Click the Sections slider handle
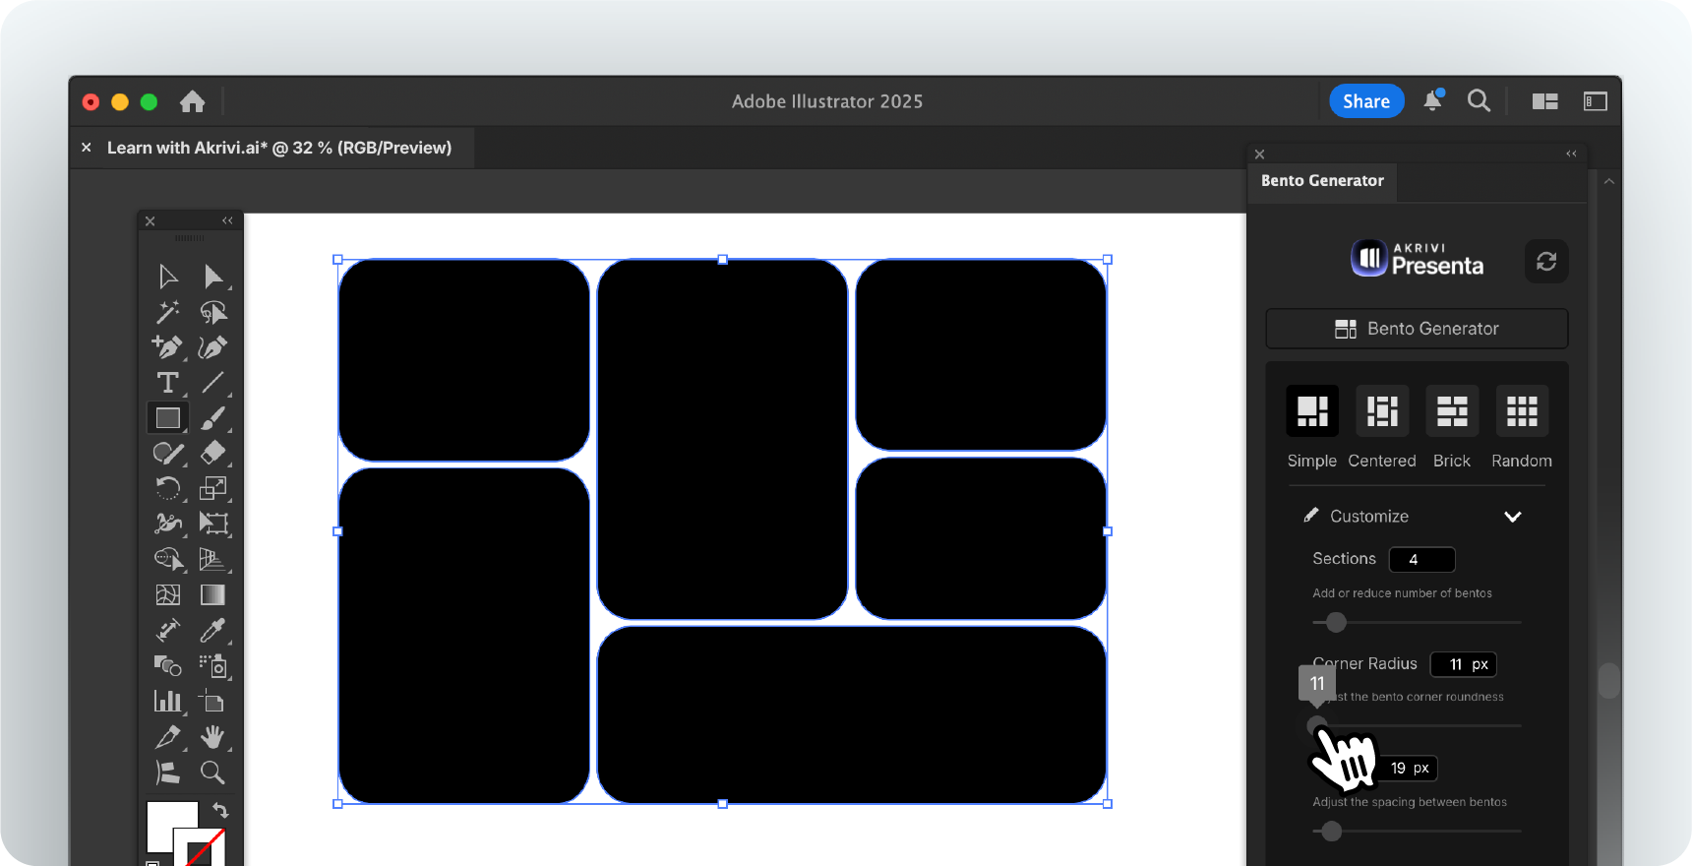Screen dimensions: 1692x866 click(x=1336, y=622)
